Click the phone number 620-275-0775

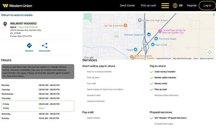(25, 36)
